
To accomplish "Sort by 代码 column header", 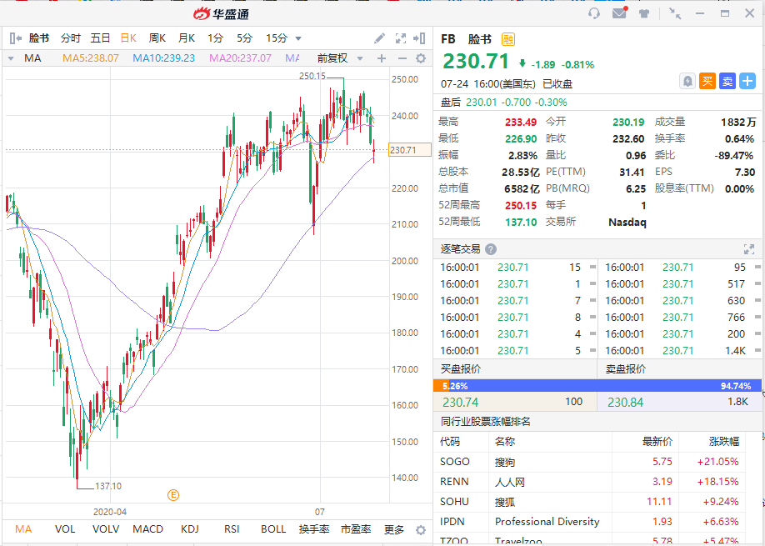I will tap(450, 442).
